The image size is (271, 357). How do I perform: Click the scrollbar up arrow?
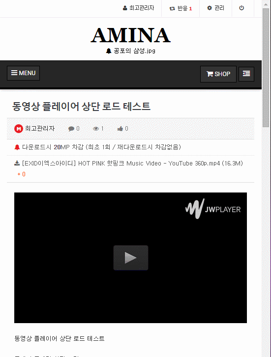pos(266,4)
